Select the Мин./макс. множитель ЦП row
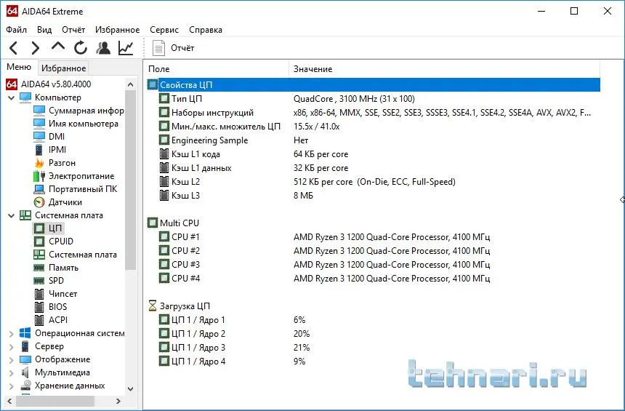Viewport: 625px width, 411px height. tap(374, 127)
